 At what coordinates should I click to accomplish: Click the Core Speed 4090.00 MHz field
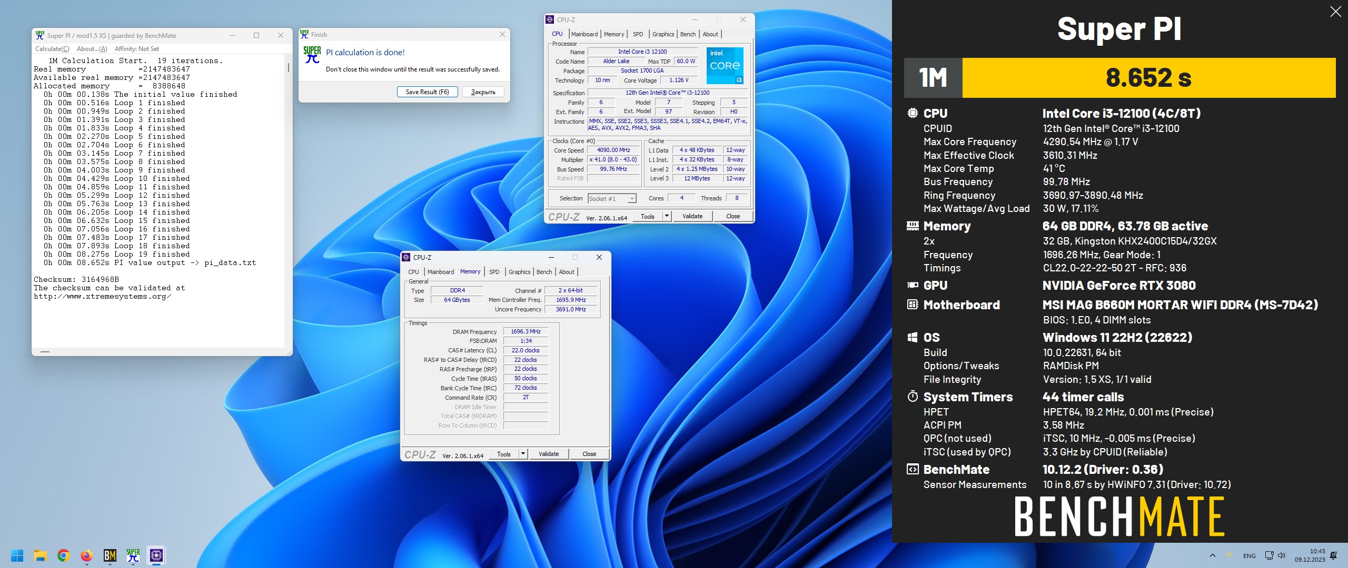[x=613, y=150]
